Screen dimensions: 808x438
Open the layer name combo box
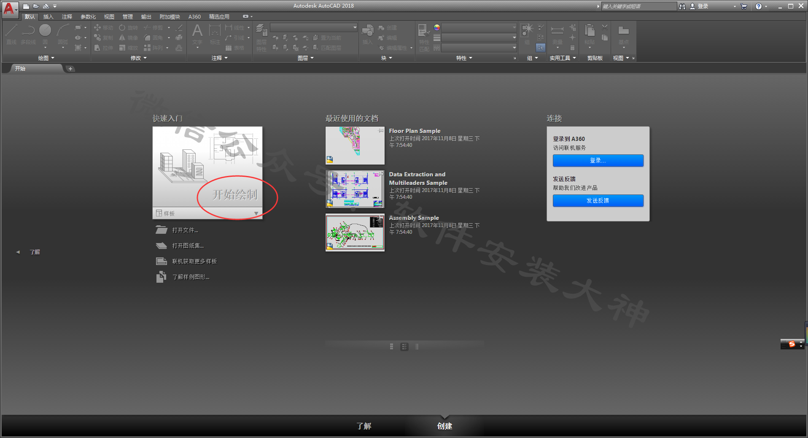pos(314,27)
